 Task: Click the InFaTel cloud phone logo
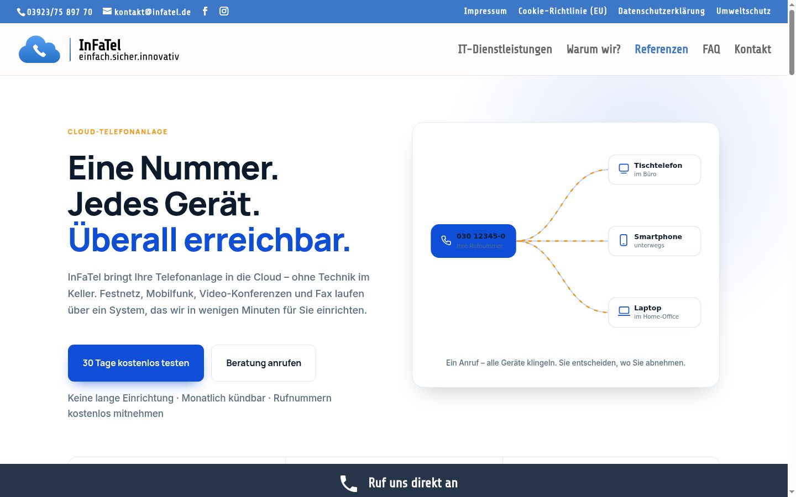coord(40,49)
